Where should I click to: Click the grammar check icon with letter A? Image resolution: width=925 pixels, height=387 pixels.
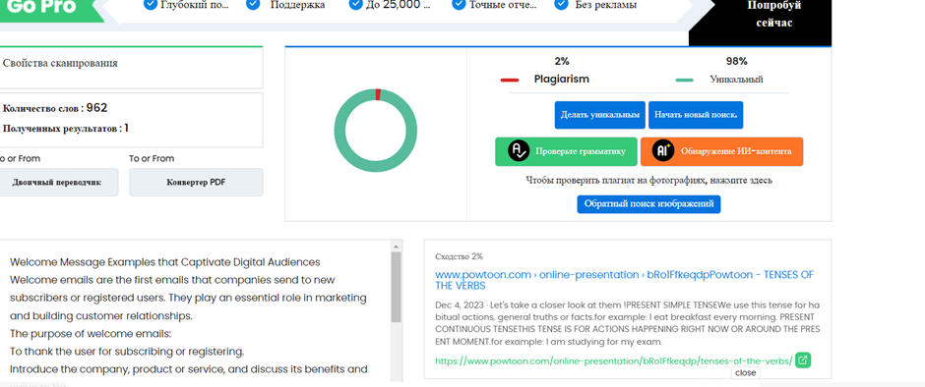point(518,151)
